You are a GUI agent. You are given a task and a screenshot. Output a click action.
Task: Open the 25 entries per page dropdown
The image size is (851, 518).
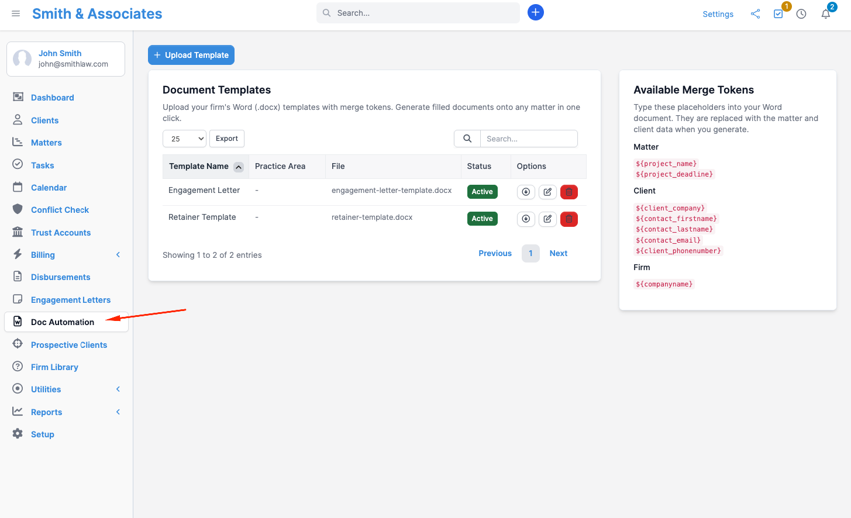pos(184,139)
